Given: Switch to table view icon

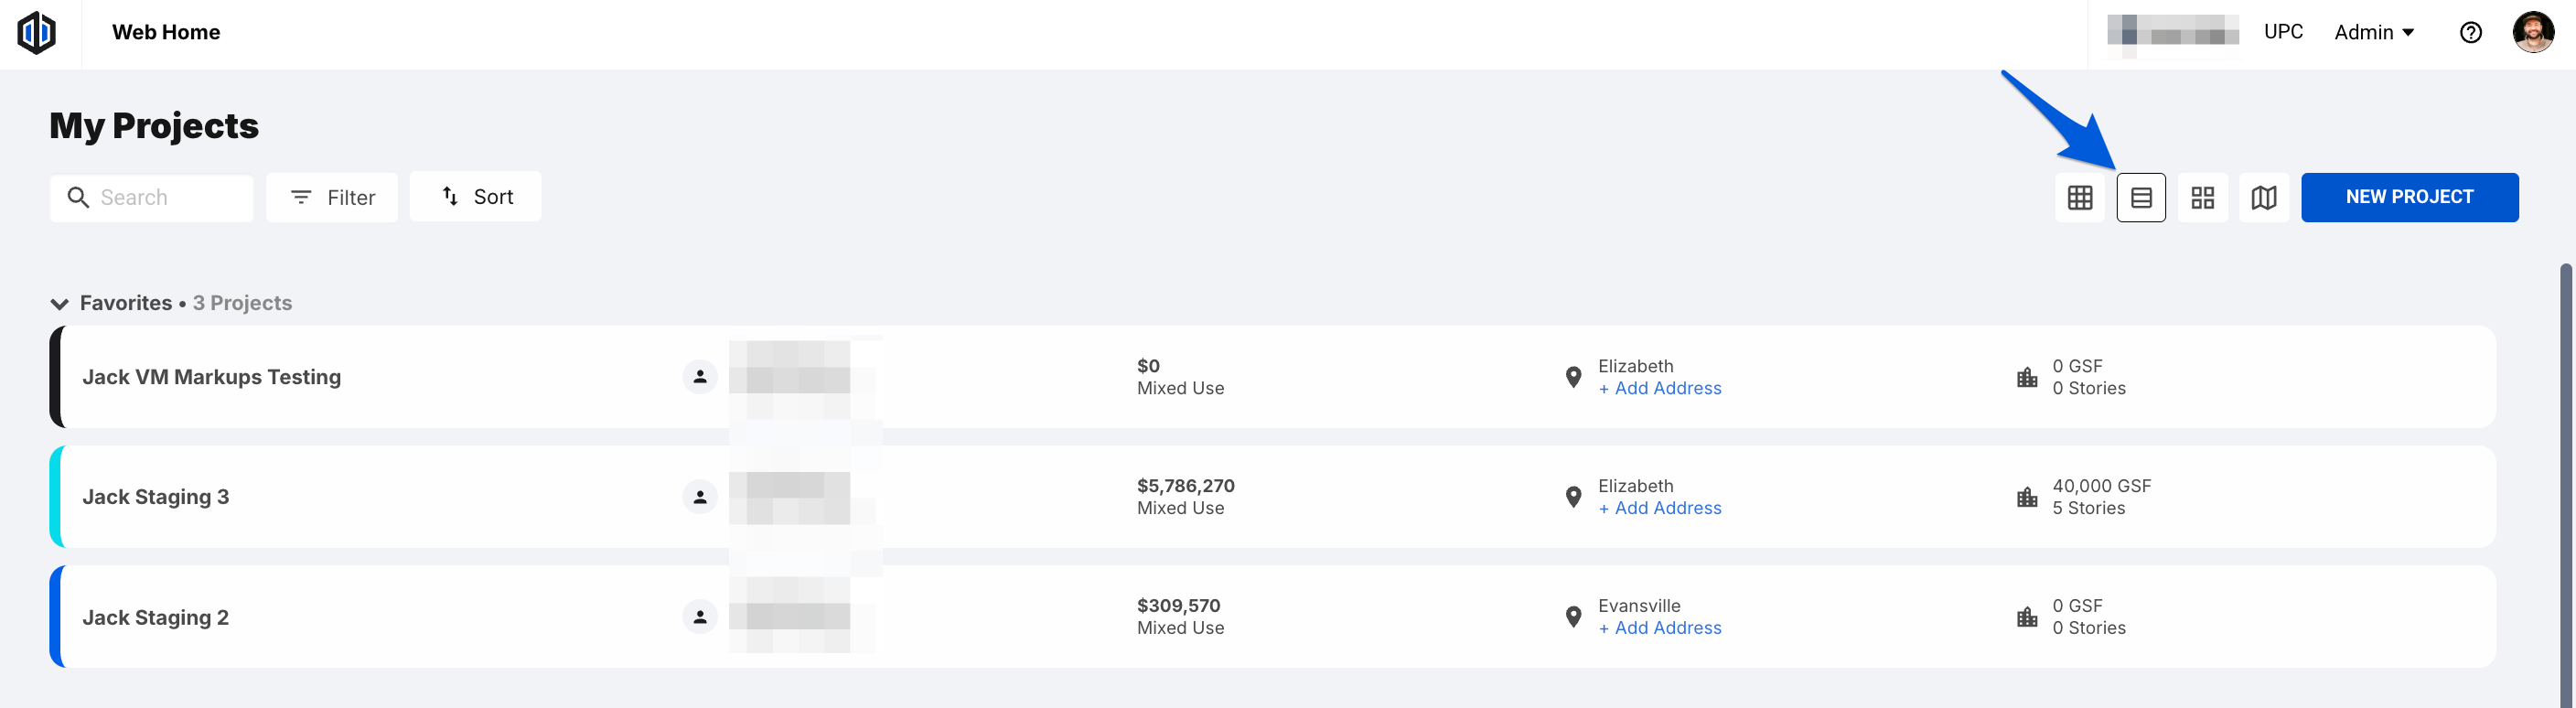Looking at the screenshot, I should [2080, 197].
